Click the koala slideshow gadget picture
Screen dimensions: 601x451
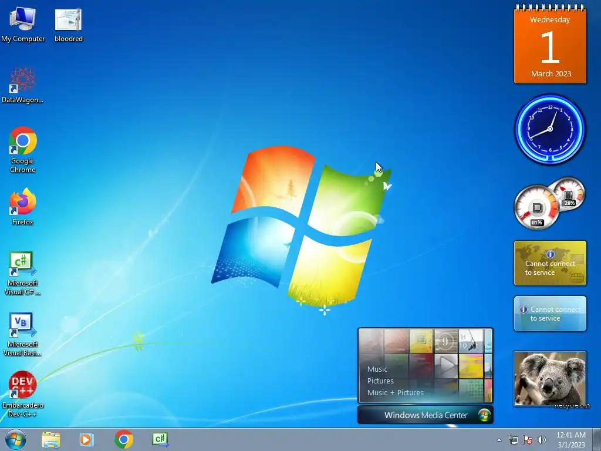click(550, 379)
